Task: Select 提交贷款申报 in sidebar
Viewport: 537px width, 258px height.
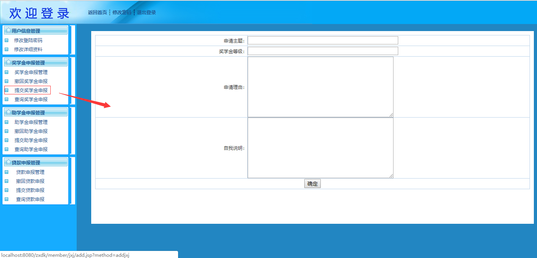Action: [30, 190]
